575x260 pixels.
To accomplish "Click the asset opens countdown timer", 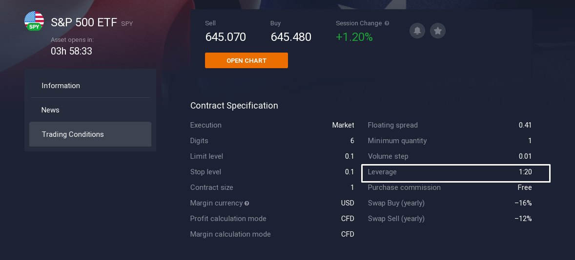I will coord(71,51).
